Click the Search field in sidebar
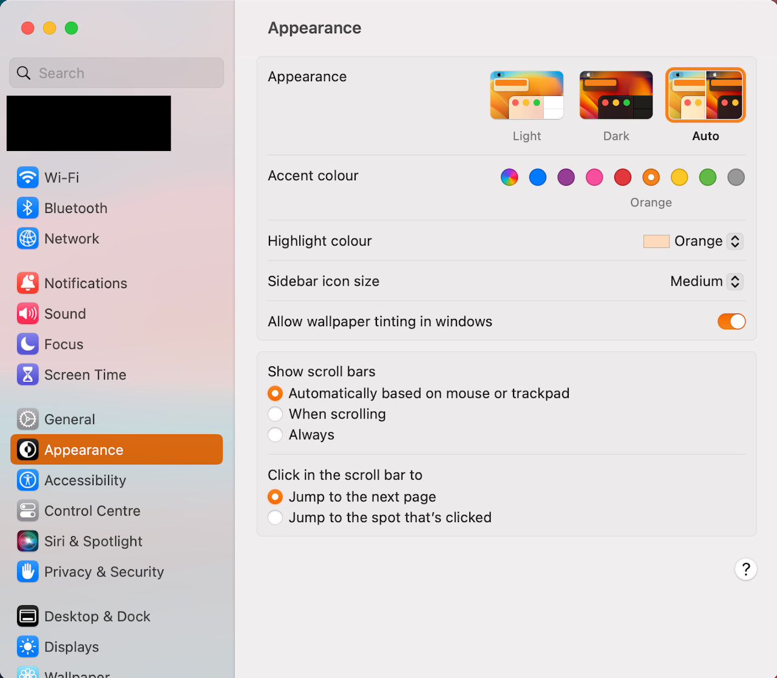 [117, 73]
